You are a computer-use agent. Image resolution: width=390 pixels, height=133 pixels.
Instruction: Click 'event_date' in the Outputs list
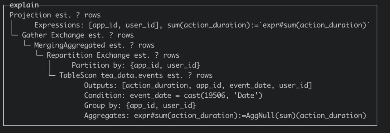[250, 86]
